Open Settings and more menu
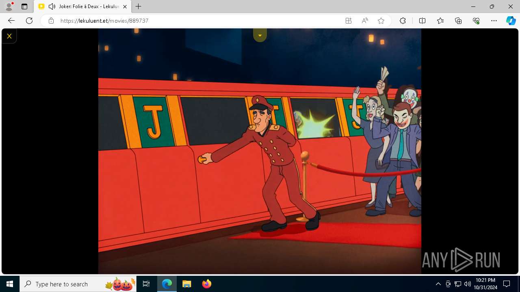520x292 pixels. point(494,21)
